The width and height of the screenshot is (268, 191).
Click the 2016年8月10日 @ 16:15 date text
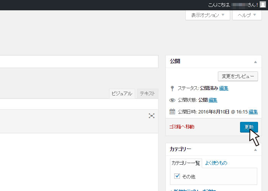(223, 112)
